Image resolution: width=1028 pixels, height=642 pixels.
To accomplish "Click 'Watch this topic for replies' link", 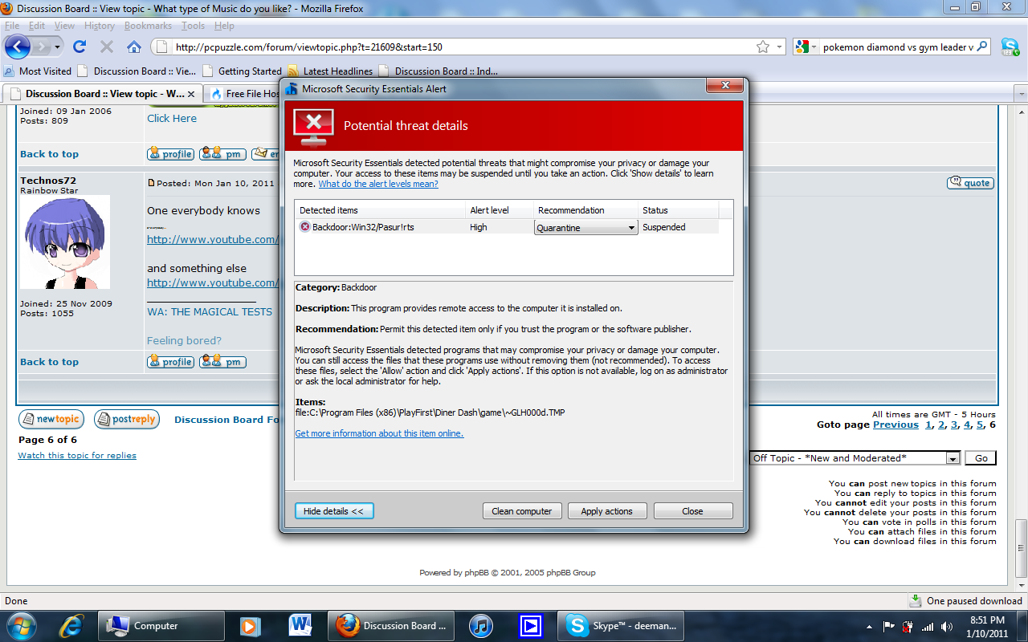I will (x=77, y=455).
